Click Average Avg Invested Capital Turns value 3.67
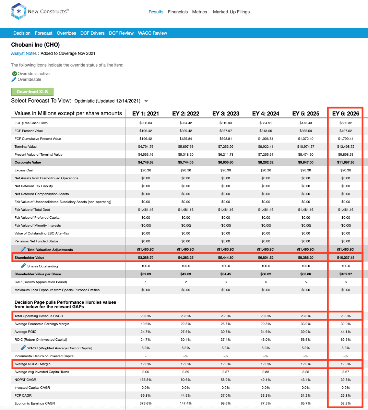 pyautogui.click(x=346, y=372)
